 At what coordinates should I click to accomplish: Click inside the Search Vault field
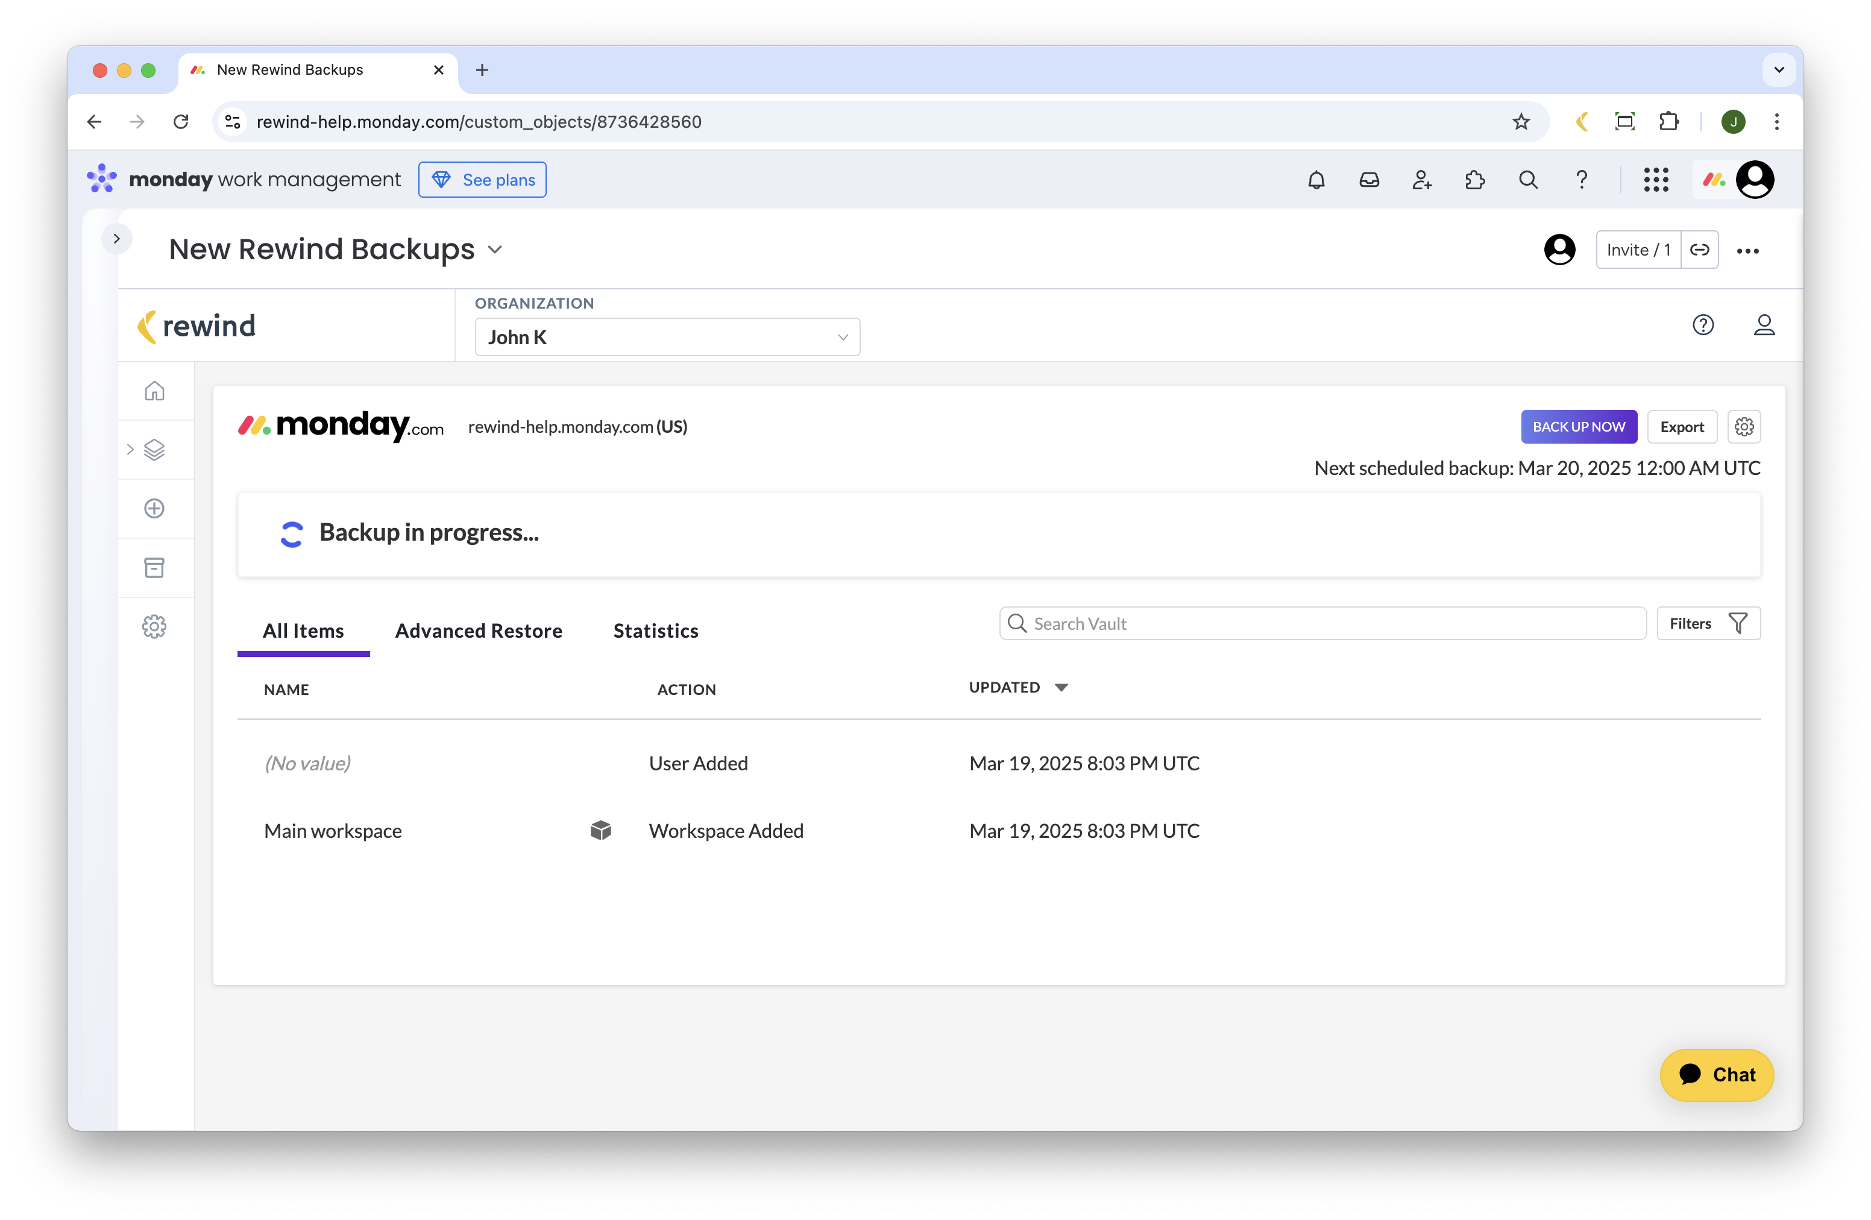1322,623
